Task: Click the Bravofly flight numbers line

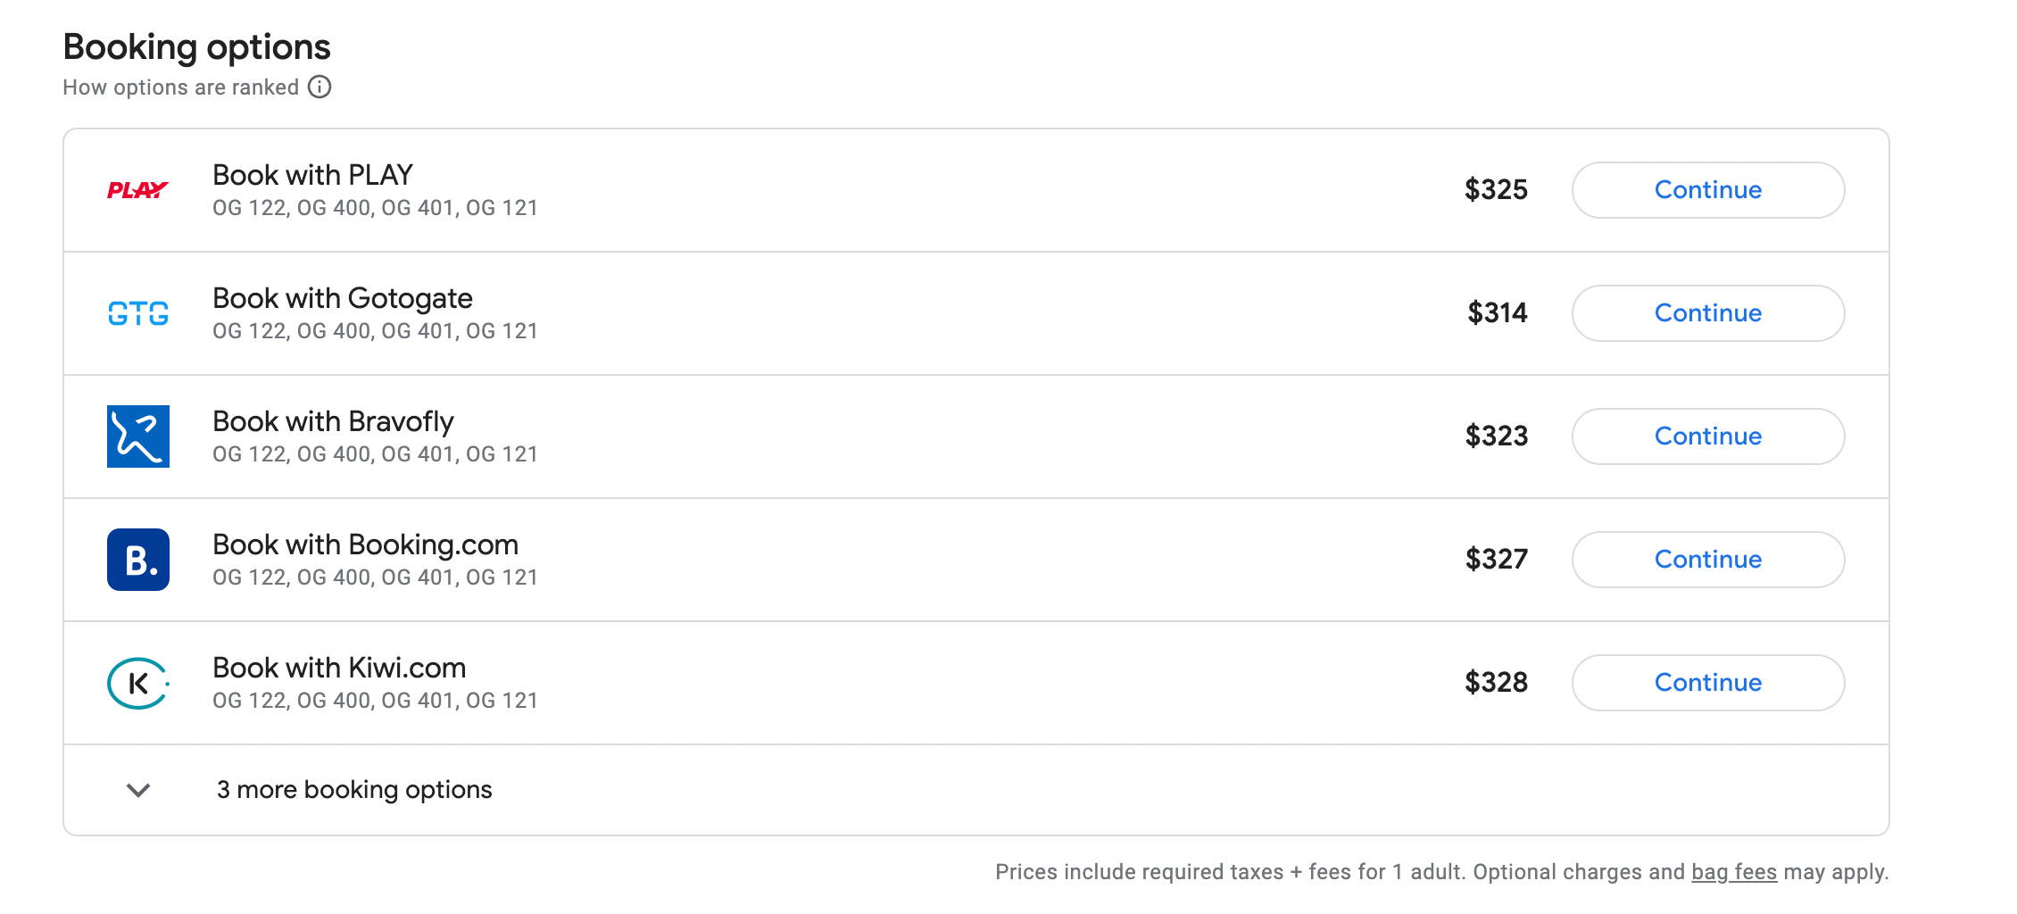Action: click(x=375, y=454)
